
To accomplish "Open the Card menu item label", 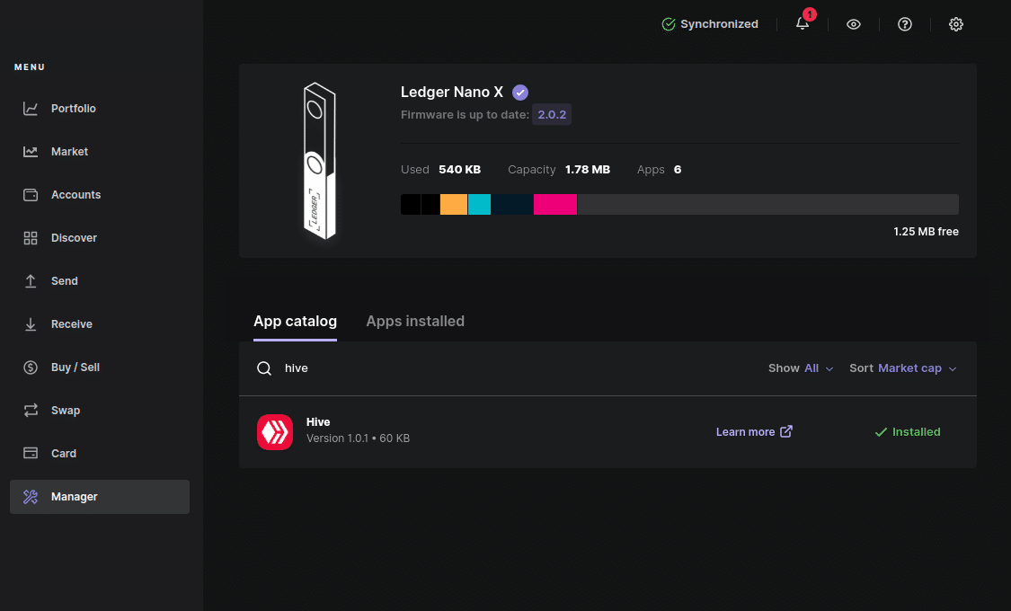I will pyautogui.click(x=64, y=453).
